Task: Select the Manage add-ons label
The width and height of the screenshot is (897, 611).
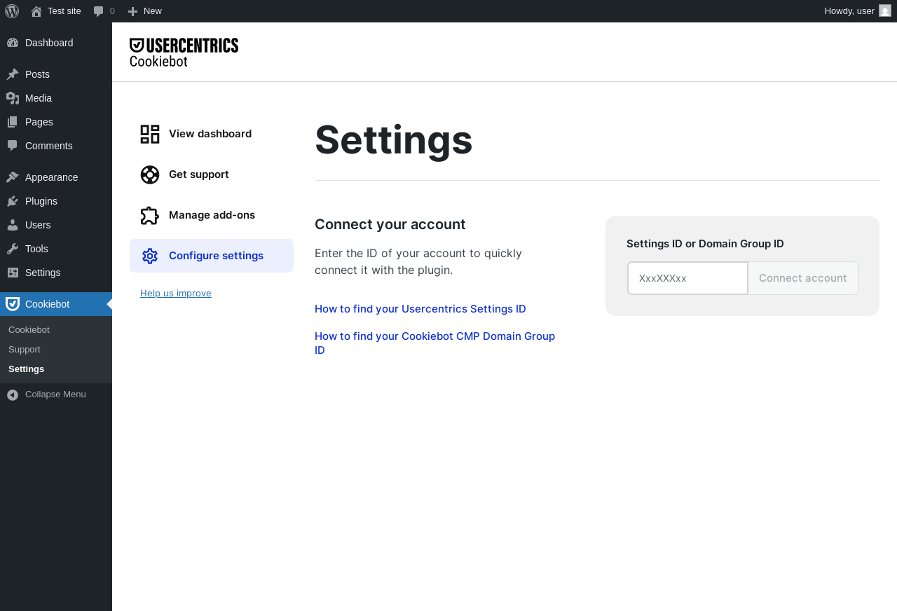Action: 212,215
